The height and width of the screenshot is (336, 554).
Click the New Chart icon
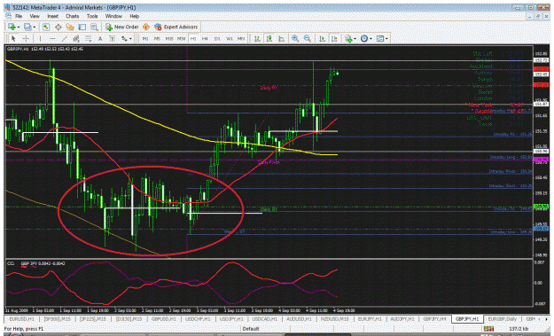coord(12,27)
